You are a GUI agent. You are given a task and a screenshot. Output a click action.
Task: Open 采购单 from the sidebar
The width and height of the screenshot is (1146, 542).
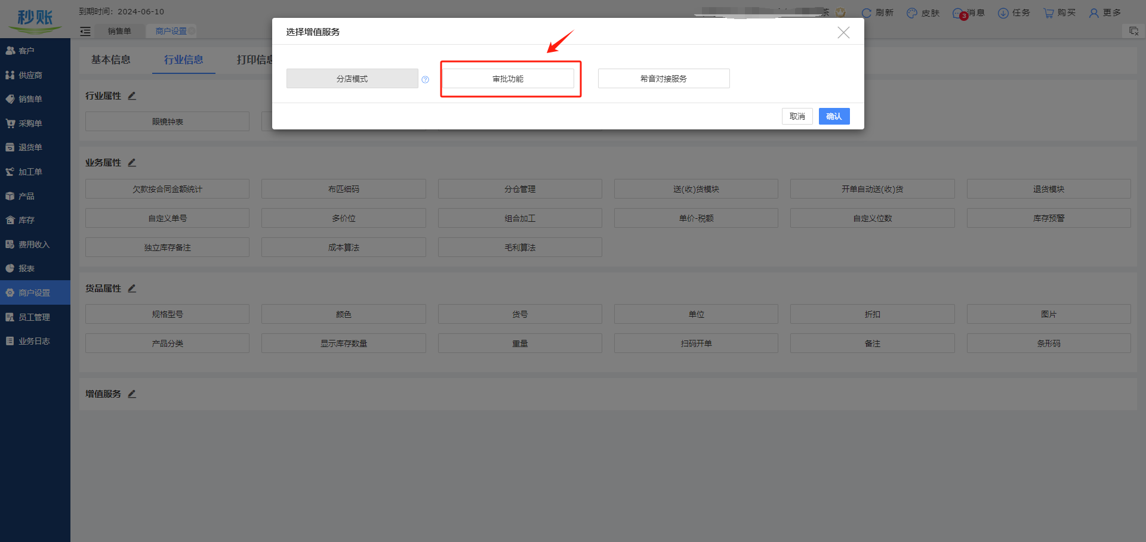pyautogui.click(x=35, y=123)
